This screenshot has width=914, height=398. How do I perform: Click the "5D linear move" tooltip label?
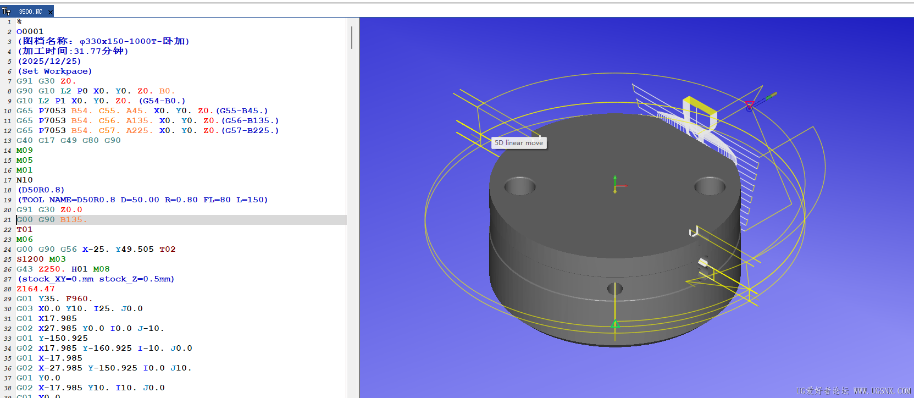coord(518,143)
